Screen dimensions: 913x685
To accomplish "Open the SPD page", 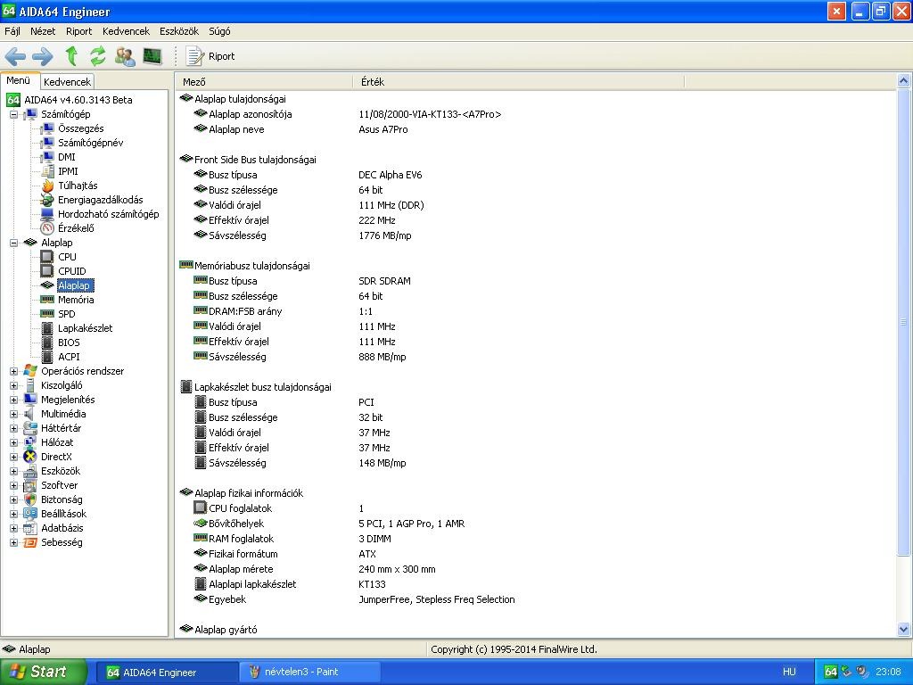I will 66,314.
